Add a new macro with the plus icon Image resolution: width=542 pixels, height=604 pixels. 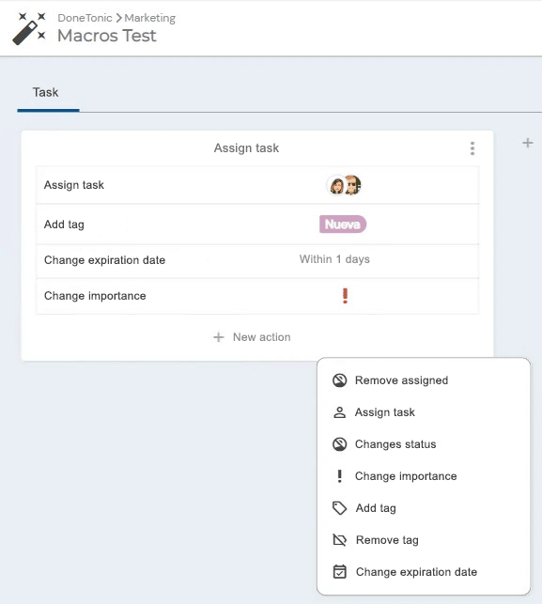pos(527,143)
